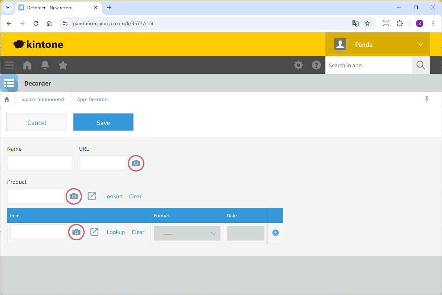Viewport: 442px width, 295px height.
Task: Expand the Panda user menu chevron
Action: tap(421, 45)
